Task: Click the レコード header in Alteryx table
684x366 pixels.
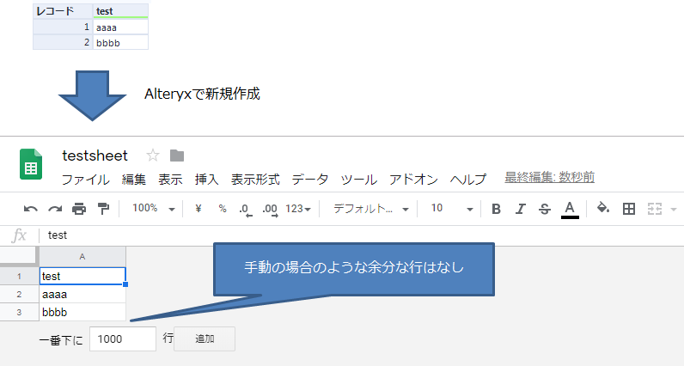Action: tap(63, 11)
